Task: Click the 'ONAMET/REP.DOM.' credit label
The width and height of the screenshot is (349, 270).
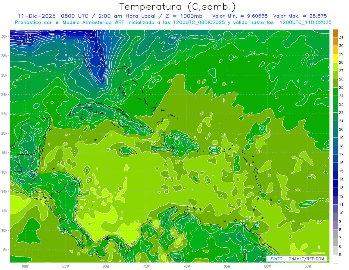Action: click(307, 259)
